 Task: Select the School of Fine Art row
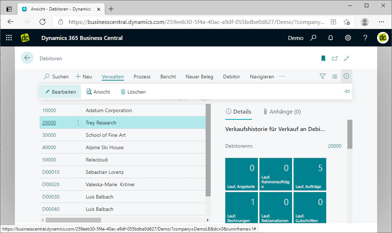click(122, 135)
